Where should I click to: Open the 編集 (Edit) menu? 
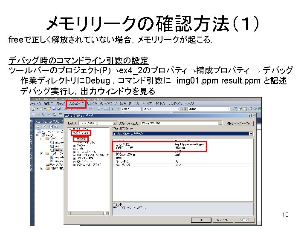(49, 103)
